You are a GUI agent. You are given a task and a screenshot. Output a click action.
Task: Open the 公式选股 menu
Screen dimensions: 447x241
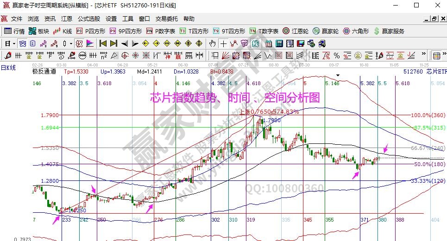88,19
